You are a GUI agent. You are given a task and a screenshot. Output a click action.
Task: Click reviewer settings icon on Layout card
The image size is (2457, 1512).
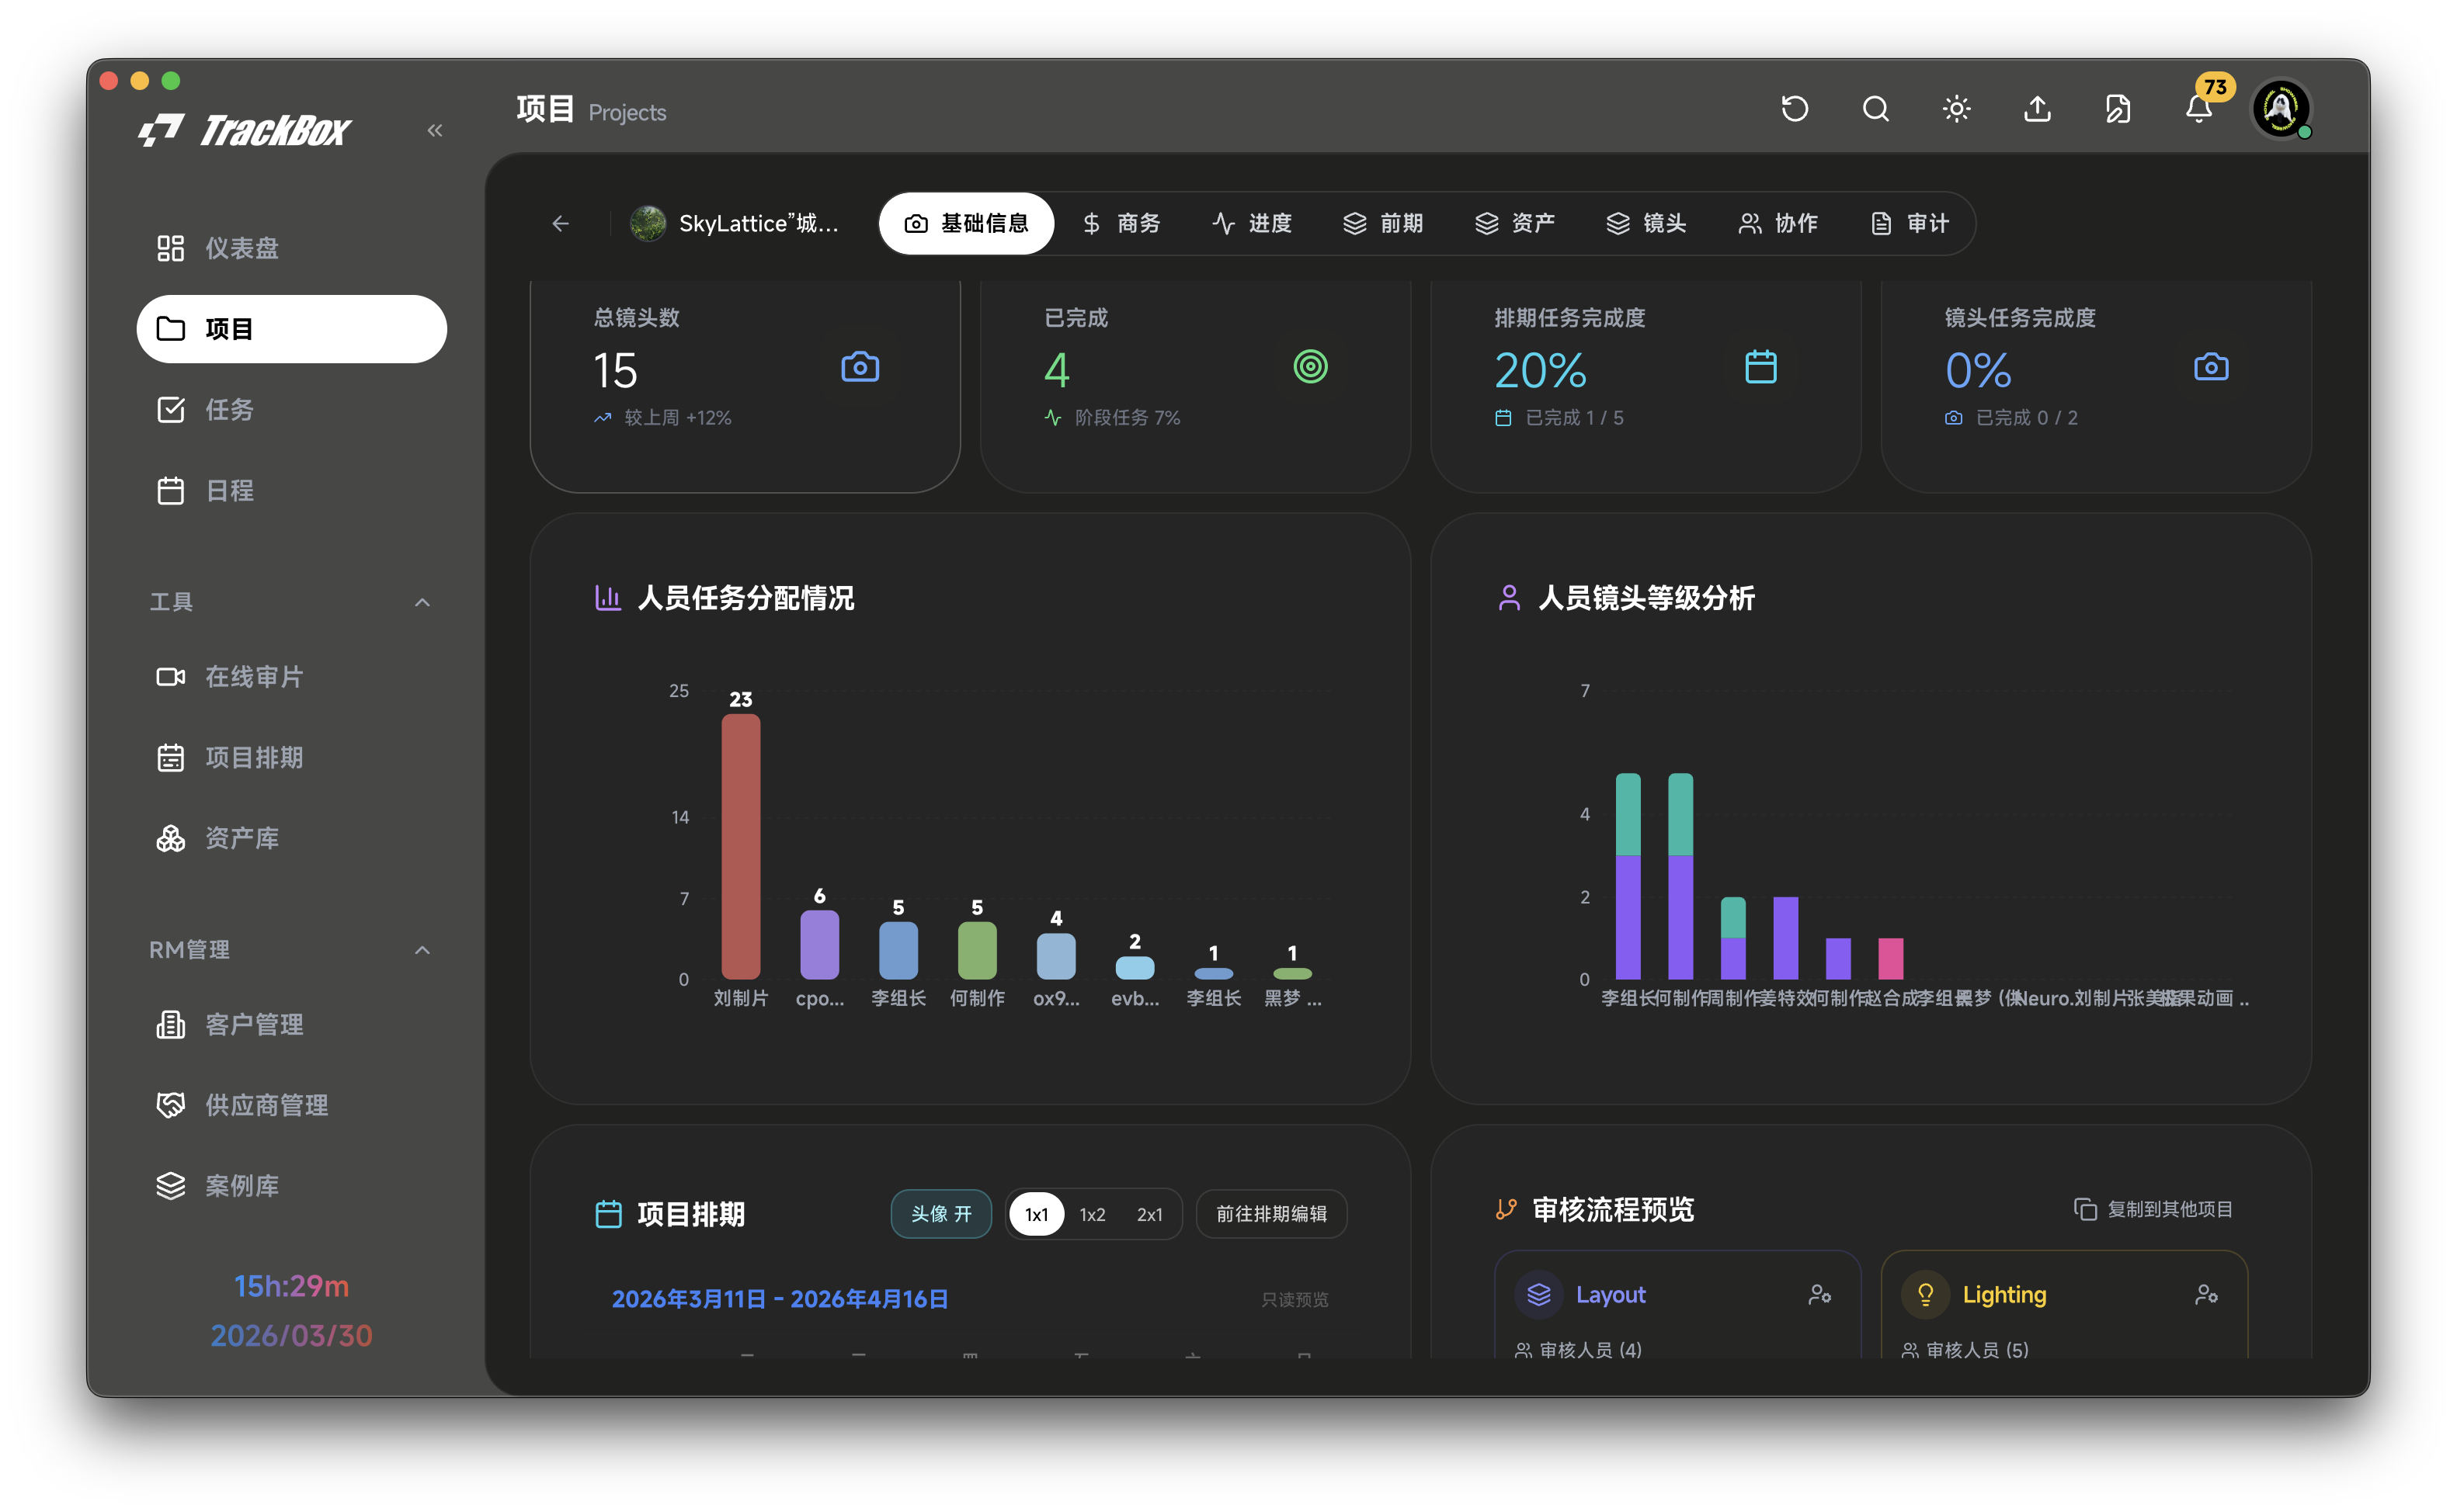tap(1819, 1294)
